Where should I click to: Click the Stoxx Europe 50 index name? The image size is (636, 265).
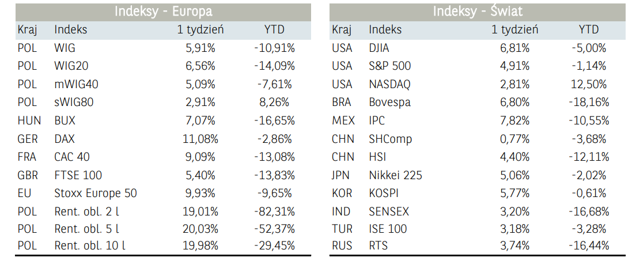click(x=96, y=193)
